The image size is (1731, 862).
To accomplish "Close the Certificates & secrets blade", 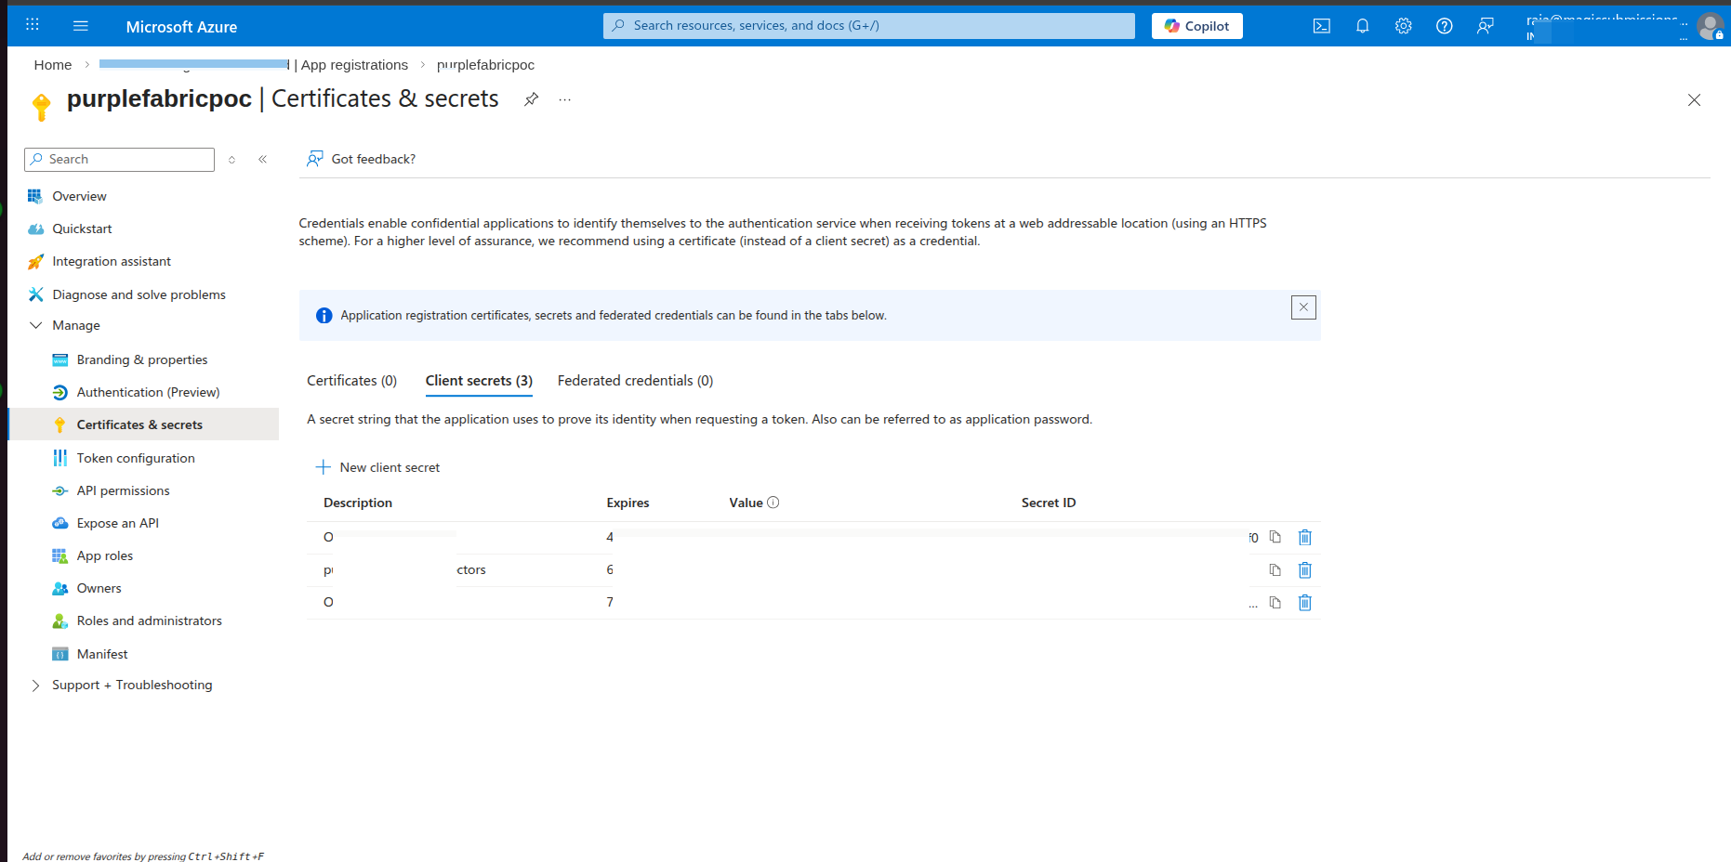I will tap(1694, 100).
